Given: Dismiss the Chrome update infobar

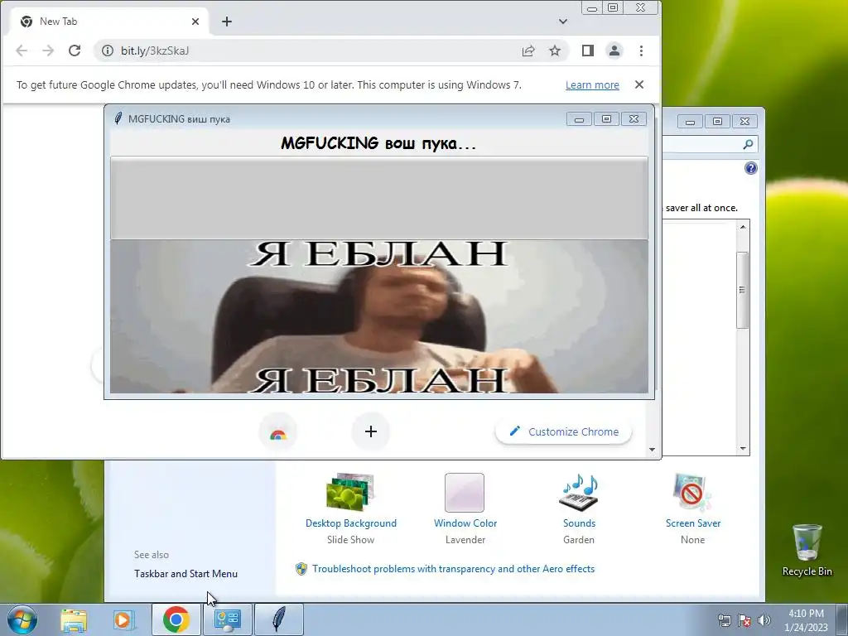Looking at the screenshot, I should 639,84.
